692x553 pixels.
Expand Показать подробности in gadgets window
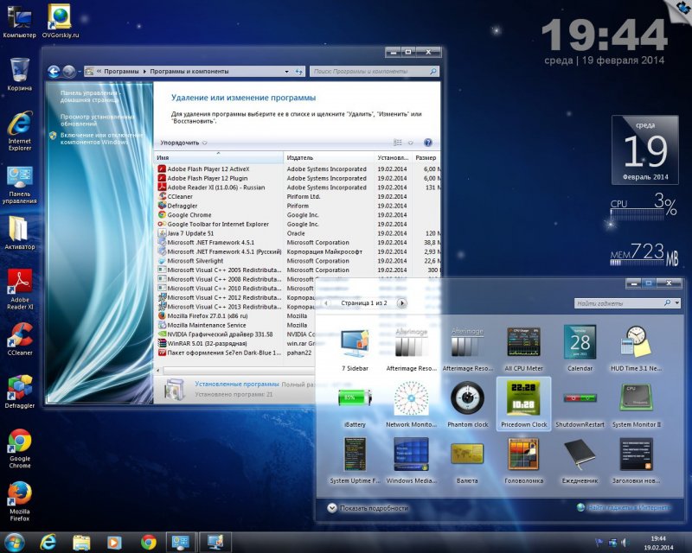(x=368, y=508)
